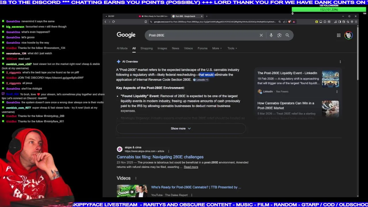
Task: Open the extensions puzzle-piece icon
Action: point(325,22)
